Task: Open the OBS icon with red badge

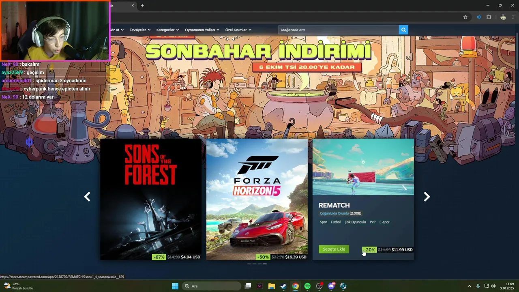Action: pyautogui.click(x=320, y=286)
